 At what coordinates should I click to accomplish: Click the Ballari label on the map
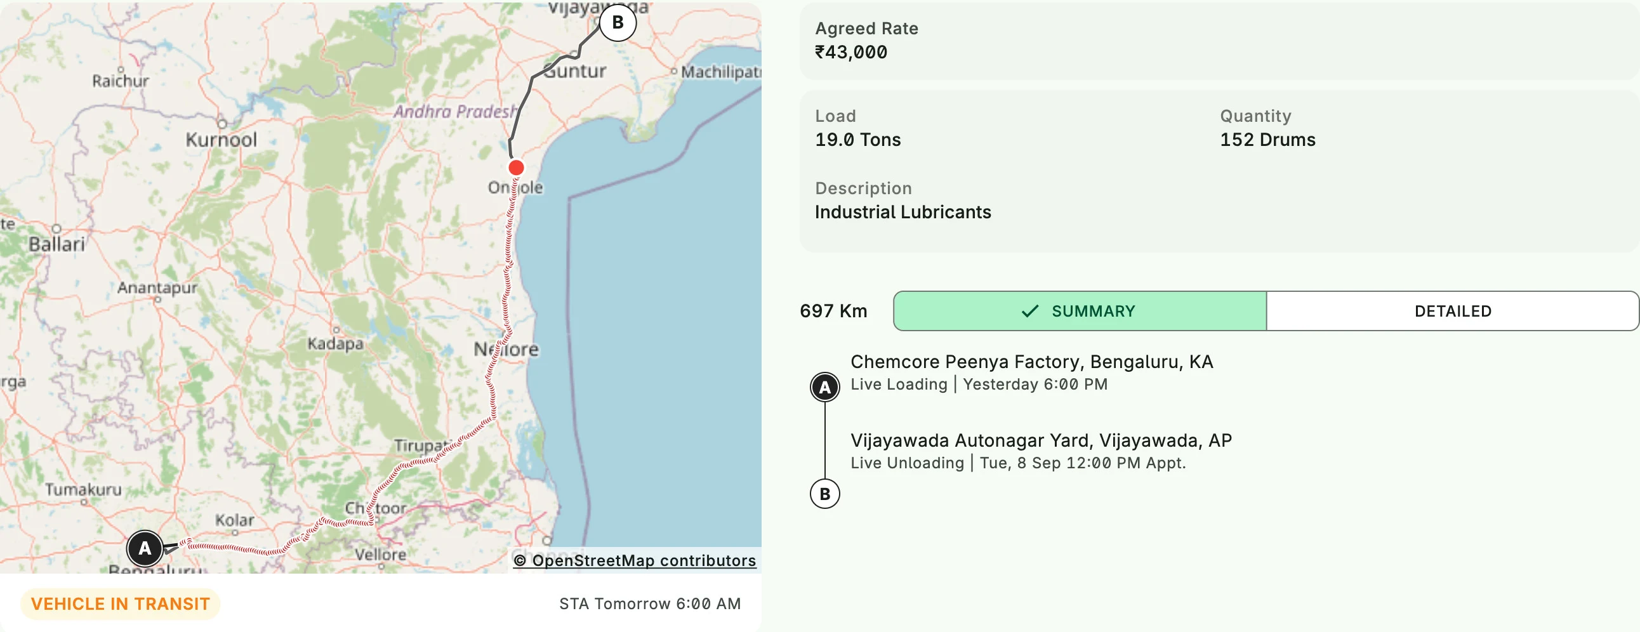pyautogui.click(x=56, y=244)
